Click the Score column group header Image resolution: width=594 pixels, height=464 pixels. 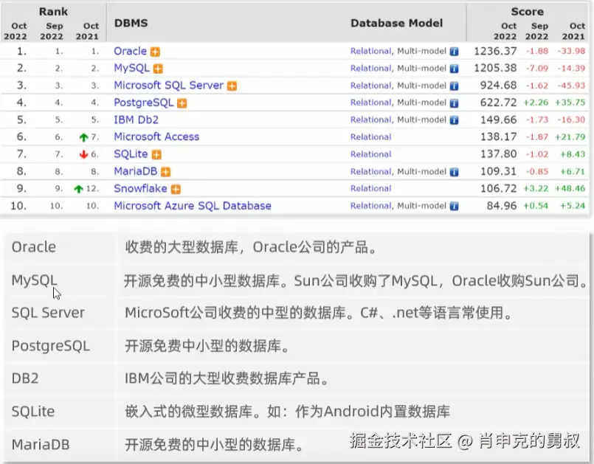(x=527, y=11)
